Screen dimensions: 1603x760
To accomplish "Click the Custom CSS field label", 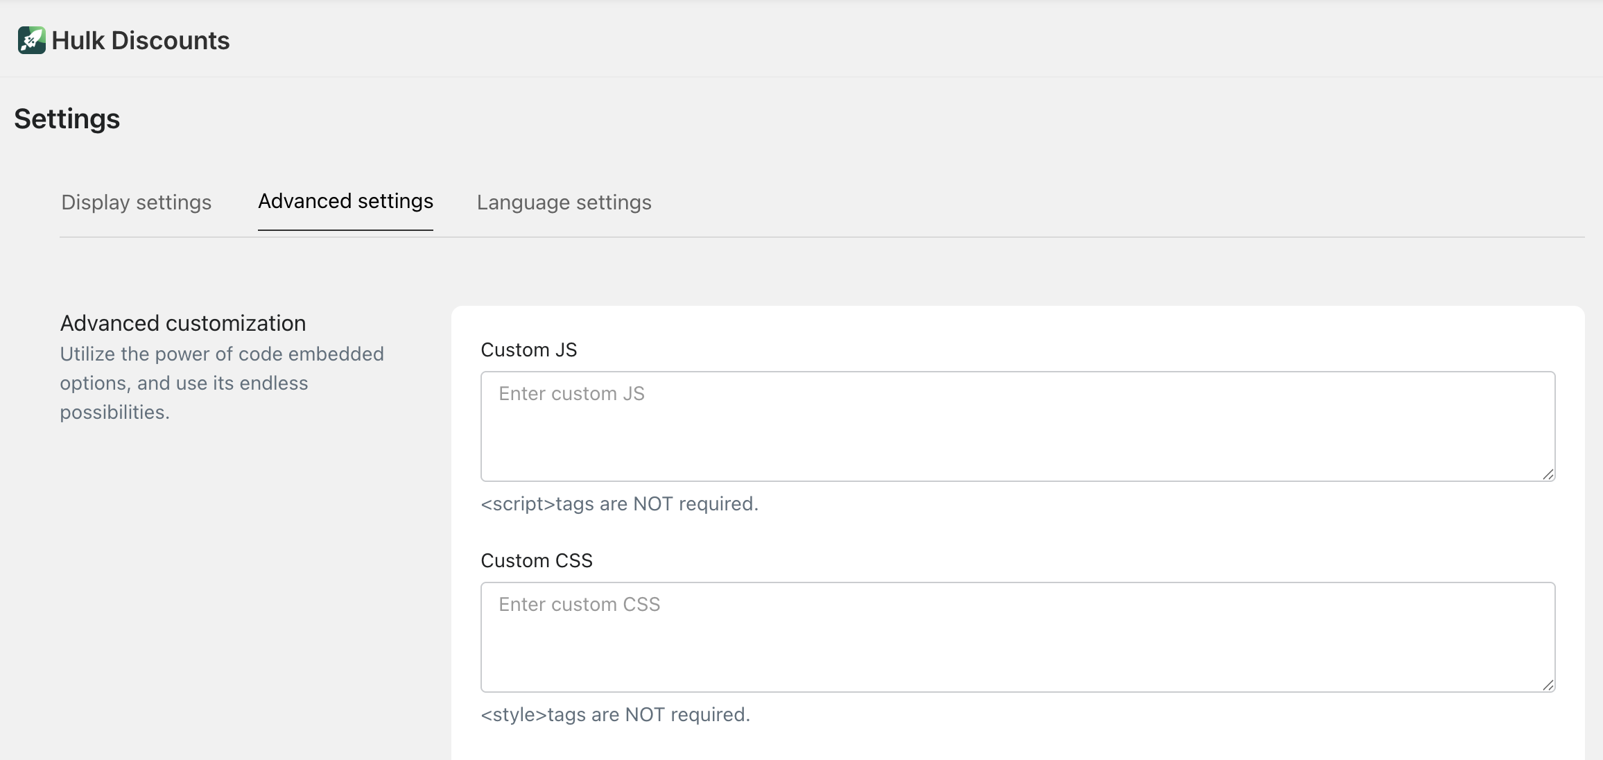I will pyautogui.click(x=536, y=561).
